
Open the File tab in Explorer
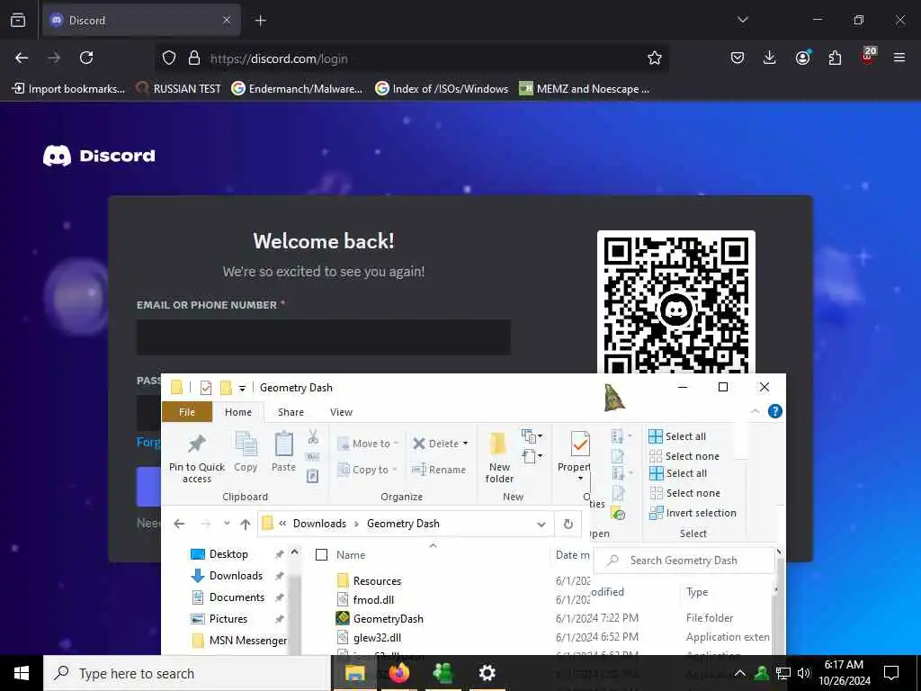[187, 412]
